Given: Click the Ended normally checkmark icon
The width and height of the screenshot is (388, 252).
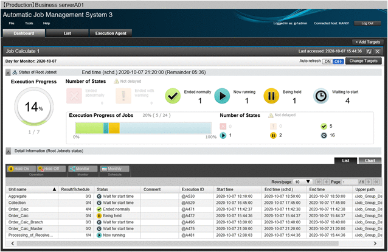Looking at the screenshot, I should coord(173,96).
